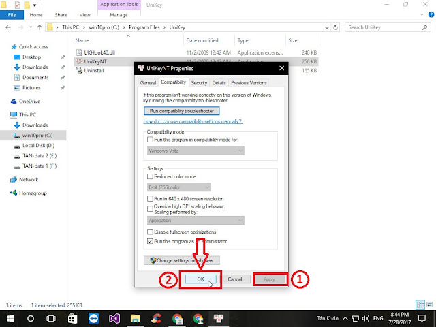
Task: Open recent locations dropdown arrow
Action: (x=31, y=27)
